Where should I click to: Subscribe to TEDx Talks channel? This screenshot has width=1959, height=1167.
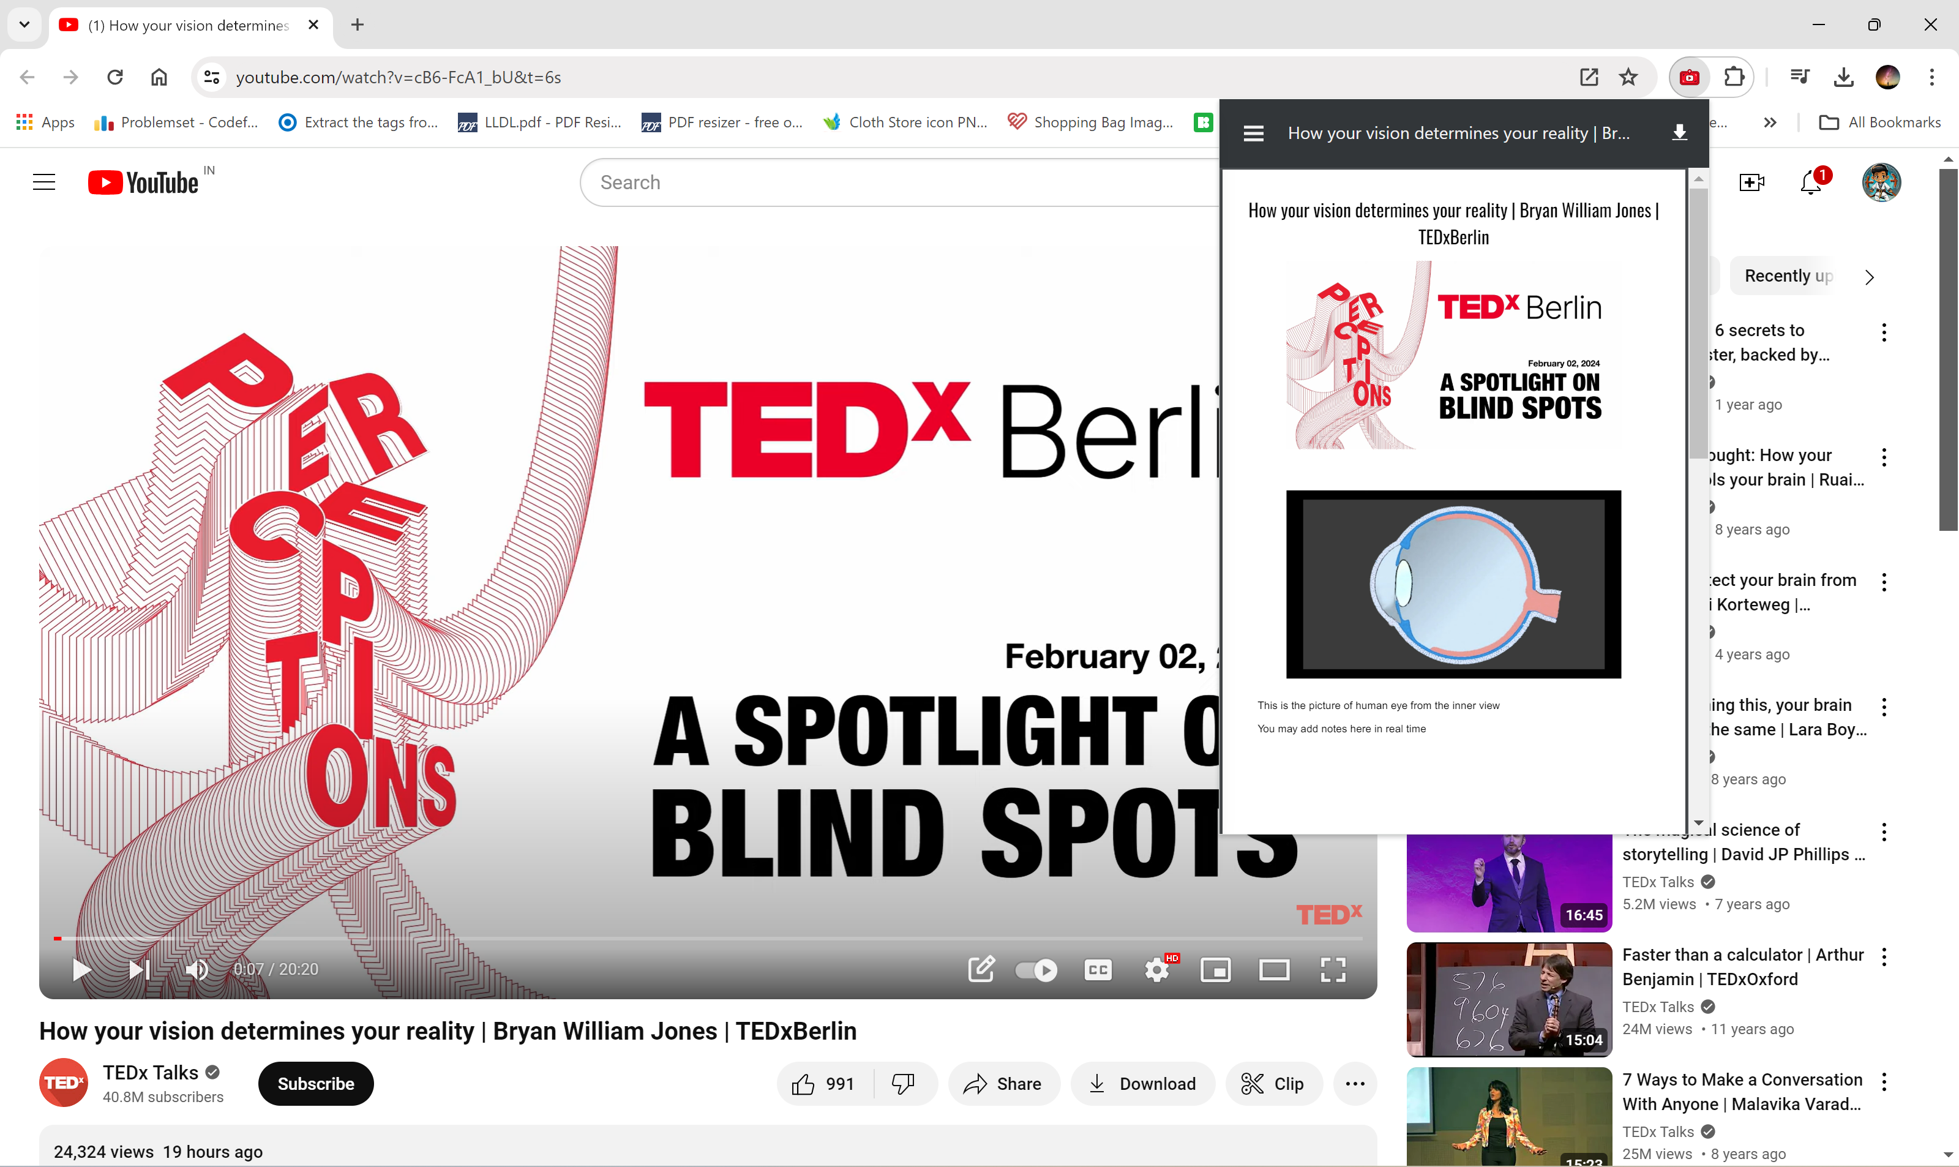(x=315, y=1084)
